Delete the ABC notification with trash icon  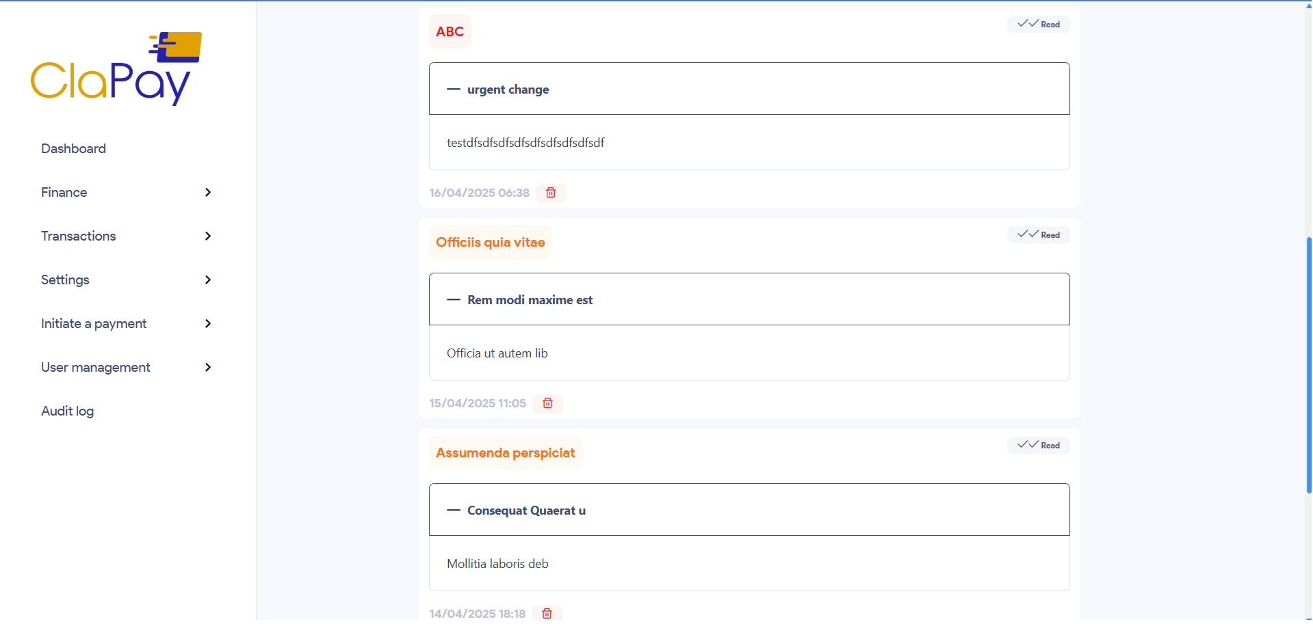point(551,193)
